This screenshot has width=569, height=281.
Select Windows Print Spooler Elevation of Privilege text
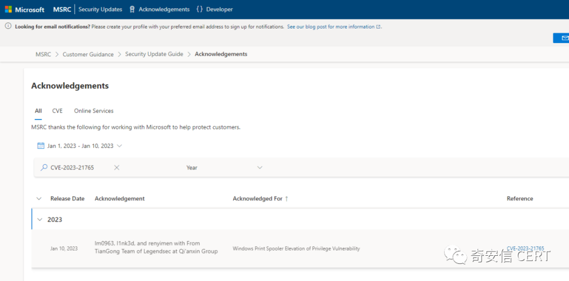click(296, 249)
